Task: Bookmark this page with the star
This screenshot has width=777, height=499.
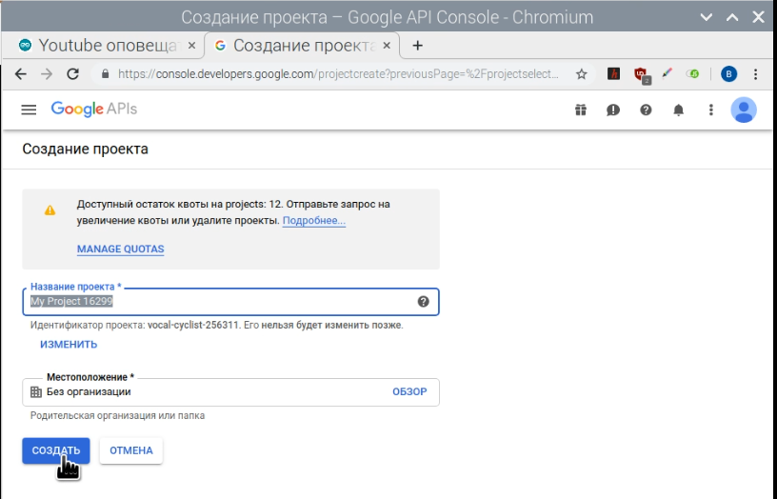Action: [x=581, y=74]
